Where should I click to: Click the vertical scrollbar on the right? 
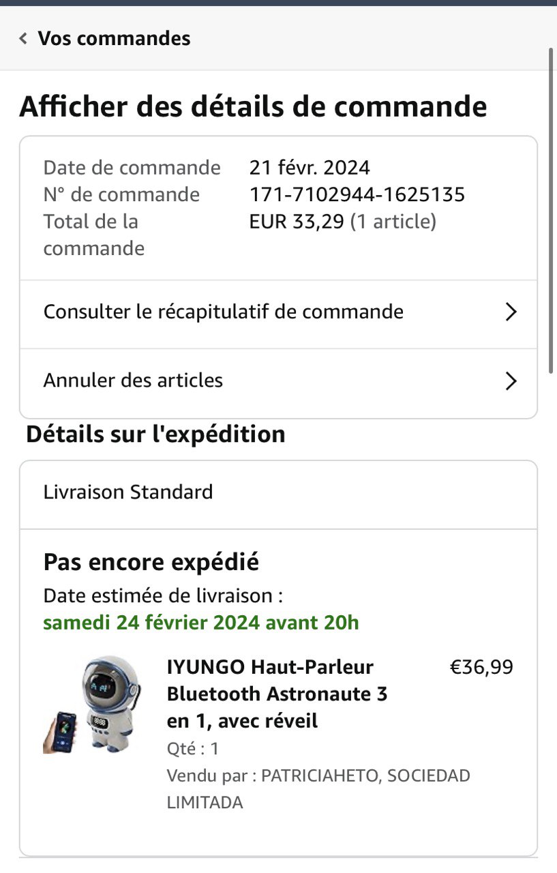point(551,205)
